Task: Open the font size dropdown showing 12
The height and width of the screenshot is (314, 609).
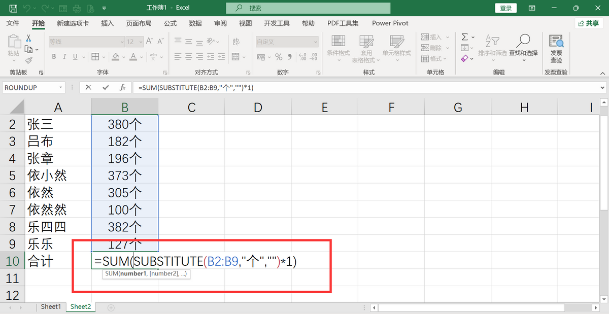Action: [x=140, y=42]
